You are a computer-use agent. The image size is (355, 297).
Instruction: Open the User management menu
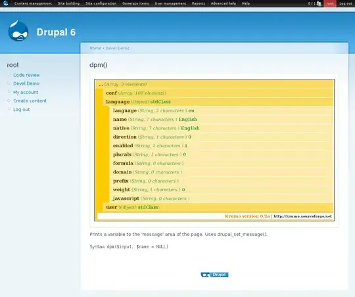pos(170,3)
